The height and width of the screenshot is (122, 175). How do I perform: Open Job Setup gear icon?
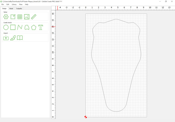tap(6, 17)
